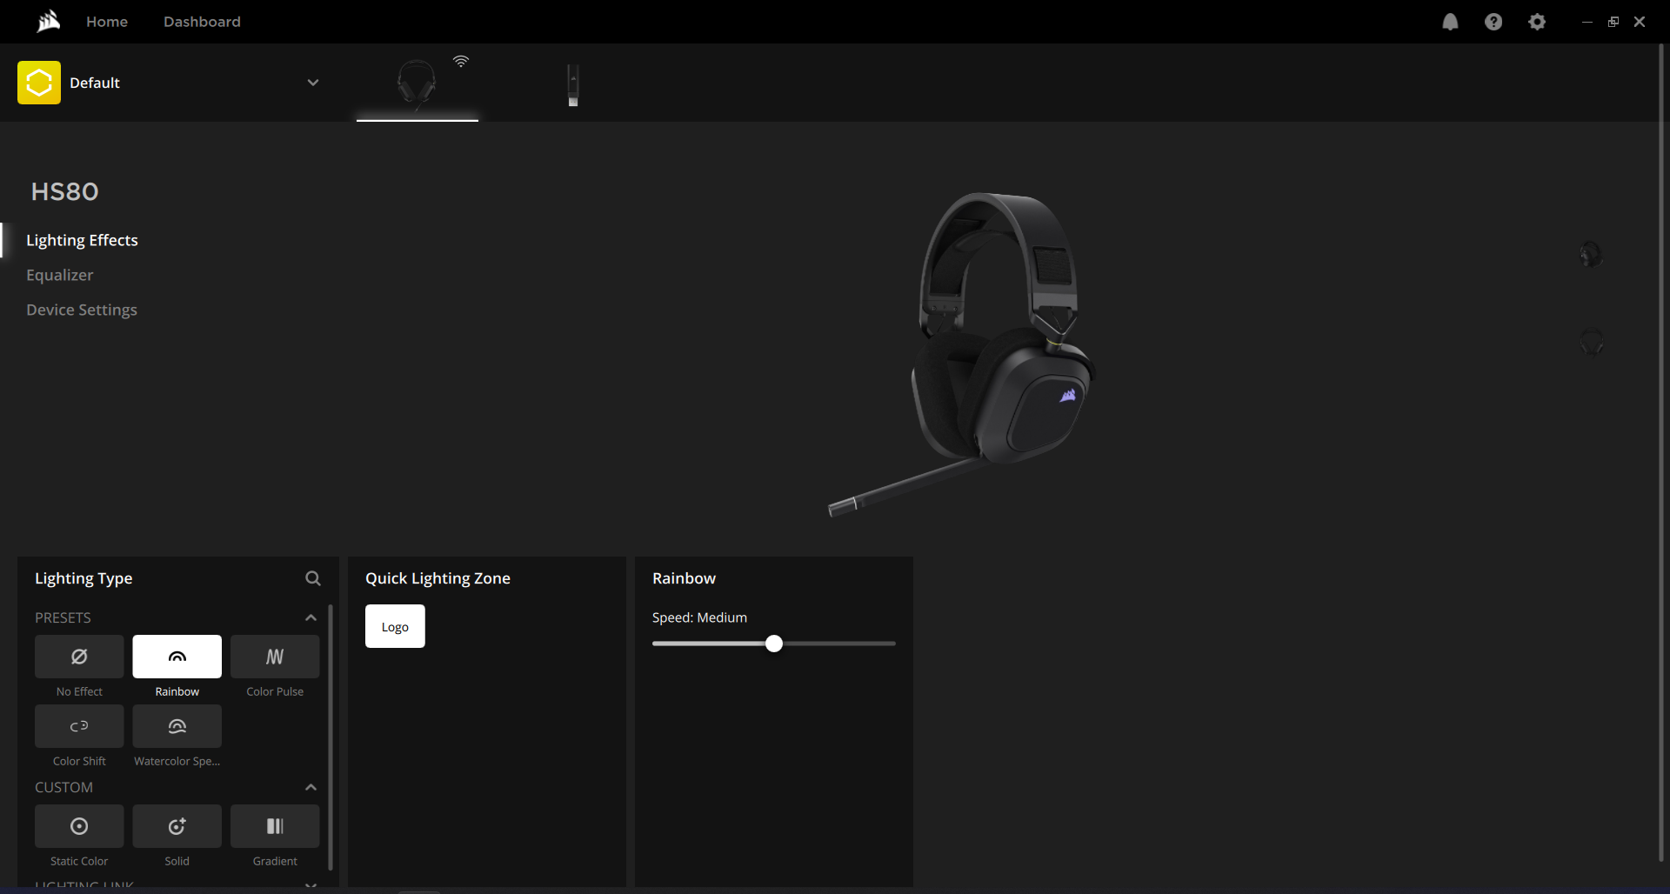Collapse the PRESETS section
This screenshot has height=894, width=1670.
pyautogui.click(x=311, y=617)
